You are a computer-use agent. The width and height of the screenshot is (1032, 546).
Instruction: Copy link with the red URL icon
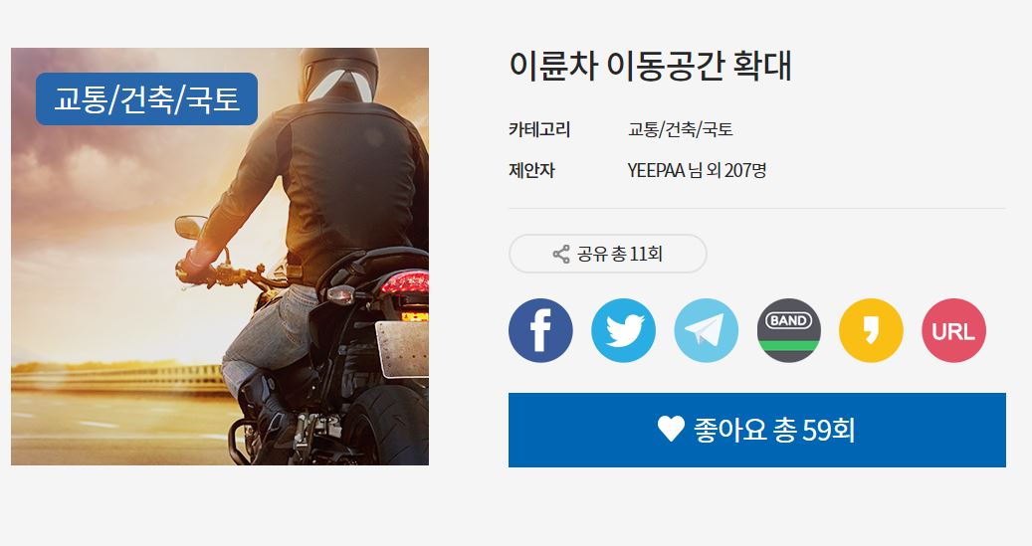[x=953, y=330]
